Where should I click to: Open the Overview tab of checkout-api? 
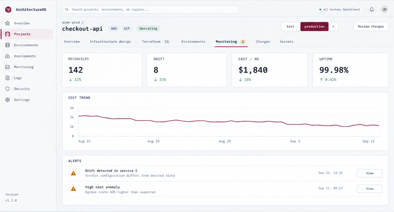click(72, 42)
